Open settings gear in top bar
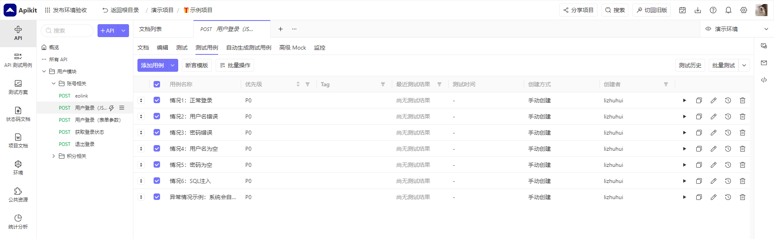The width and height of the screenshot is (774, 239). click(x=743, y=10)
